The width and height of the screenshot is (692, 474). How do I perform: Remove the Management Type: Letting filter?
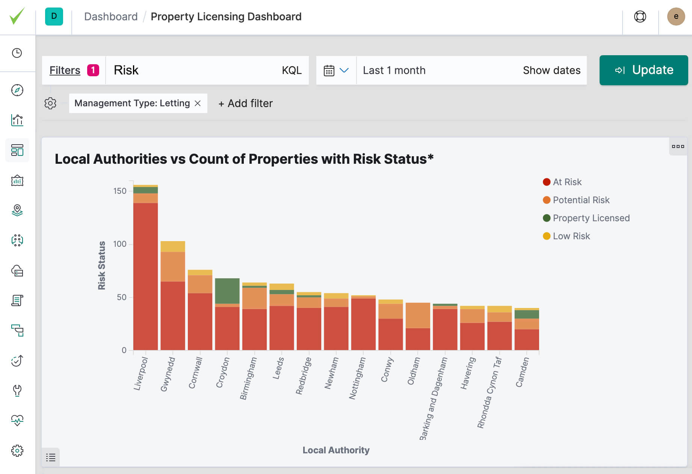pos(198,103)
